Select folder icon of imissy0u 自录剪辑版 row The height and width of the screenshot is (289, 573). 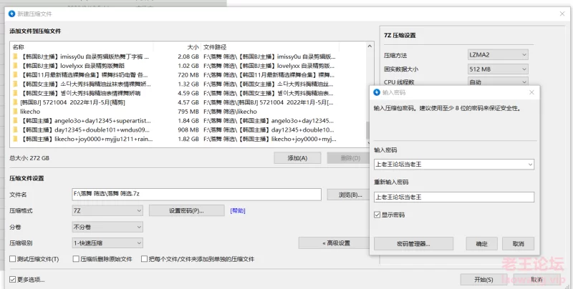(15, 57)
